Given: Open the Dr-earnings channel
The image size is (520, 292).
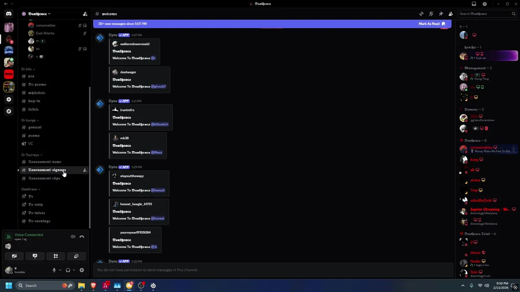Looking at the screenshot, I should coord(53,221).
